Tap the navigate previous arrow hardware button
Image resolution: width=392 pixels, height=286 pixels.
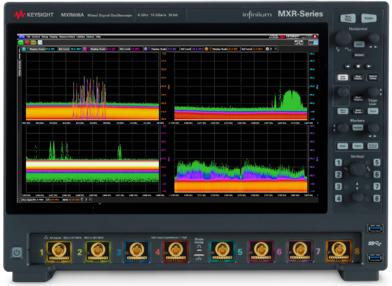pyautogui.click(x=347, y=66)
